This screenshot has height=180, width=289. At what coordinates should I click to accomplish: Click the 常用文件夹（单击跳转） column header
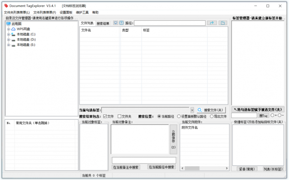[x=45, y=123]
